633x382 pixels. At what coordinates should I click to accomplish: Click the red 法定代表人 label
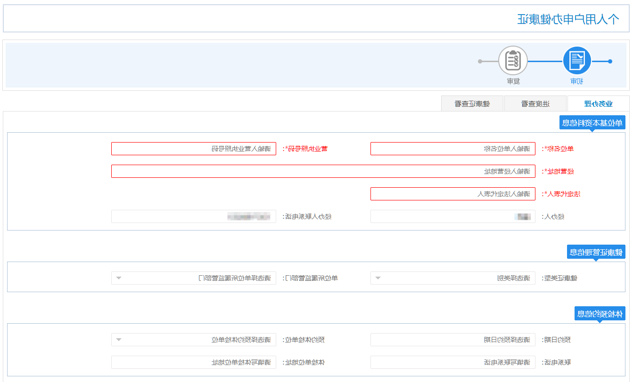coord(561,194)
